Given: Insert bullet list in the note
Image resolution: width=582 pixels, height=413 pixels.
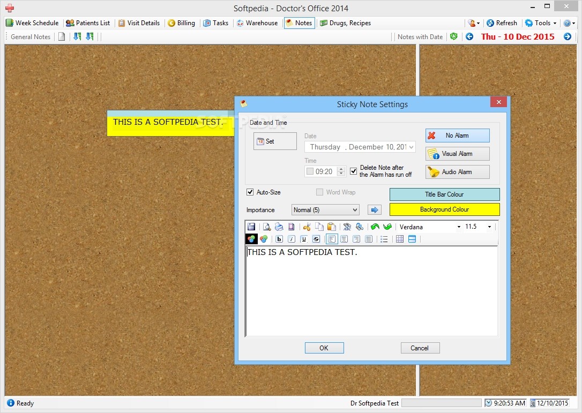Looking at the screenshot, I should (384, 239).
